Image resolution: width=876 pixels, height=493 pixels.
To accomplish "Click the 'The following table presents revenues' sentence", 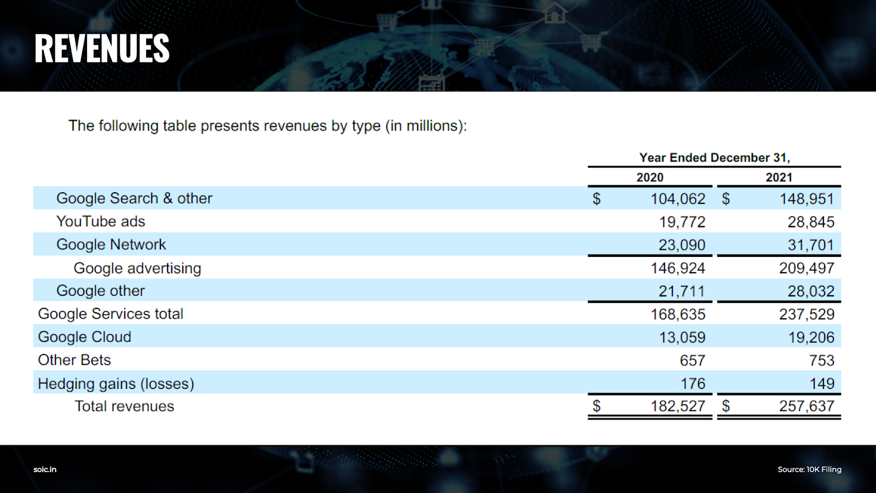I will pos(267,126).
